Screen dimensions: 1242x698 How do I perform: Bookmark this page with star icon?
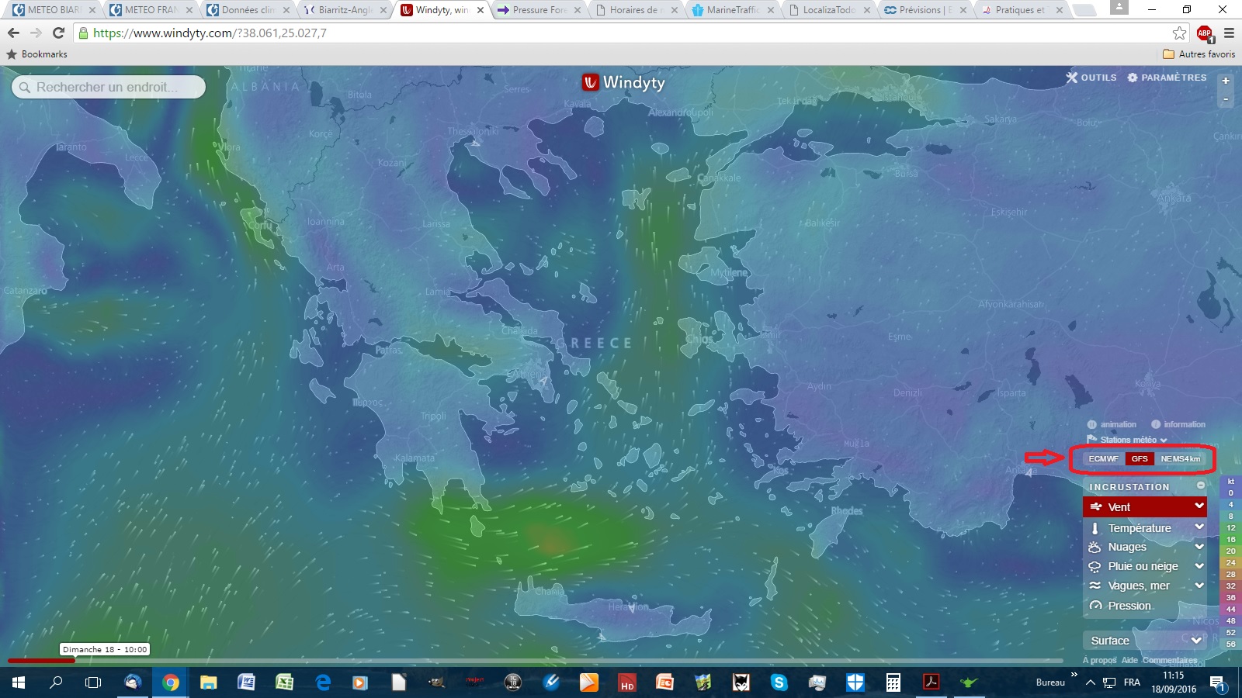click(1180, 33)
